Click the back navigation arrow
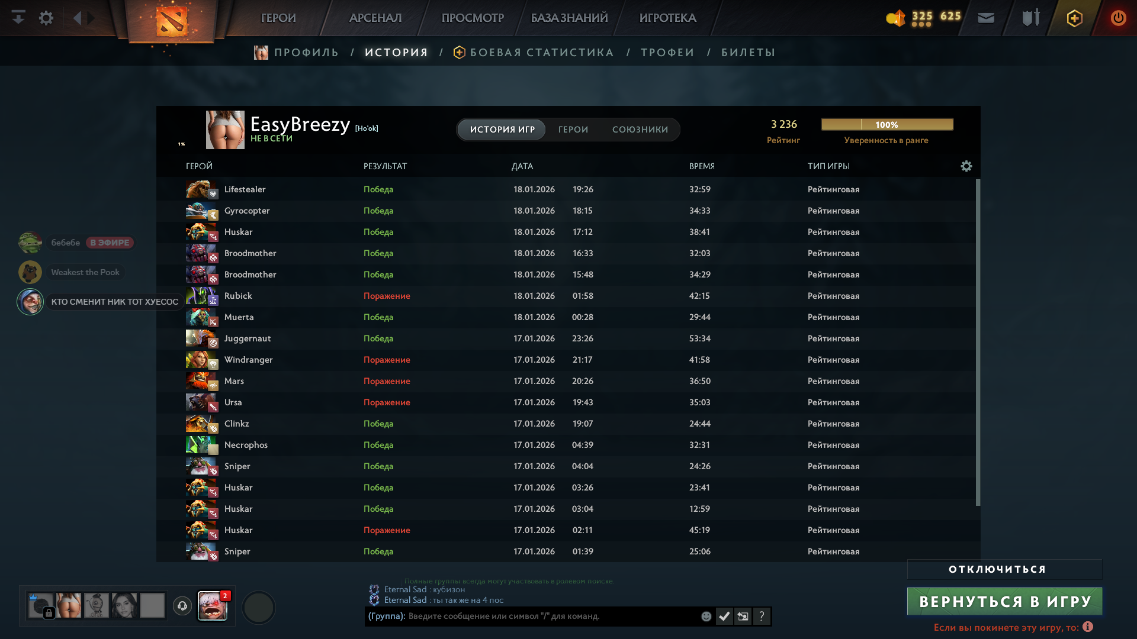This screenshot has width=1137, height=639. point(77,18)
